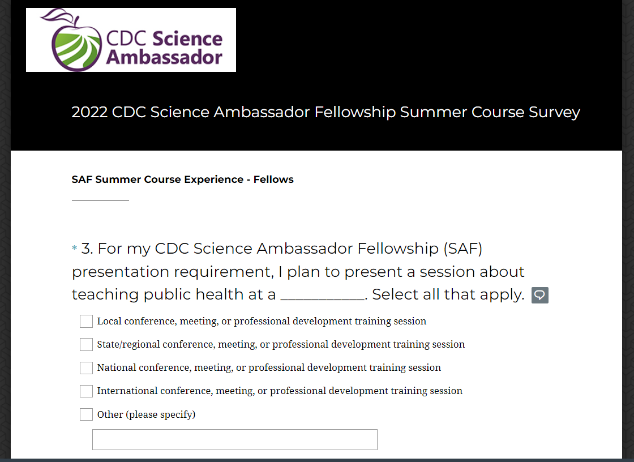Check the Local conference checkbox
Viewport: 634px width, 462px height.
pyautogui.click(x=86, y=322)
